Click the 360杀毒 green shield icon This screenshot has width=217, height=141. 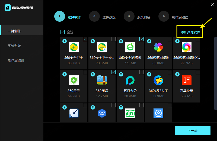pyautogui.click(x=74, y=80)
